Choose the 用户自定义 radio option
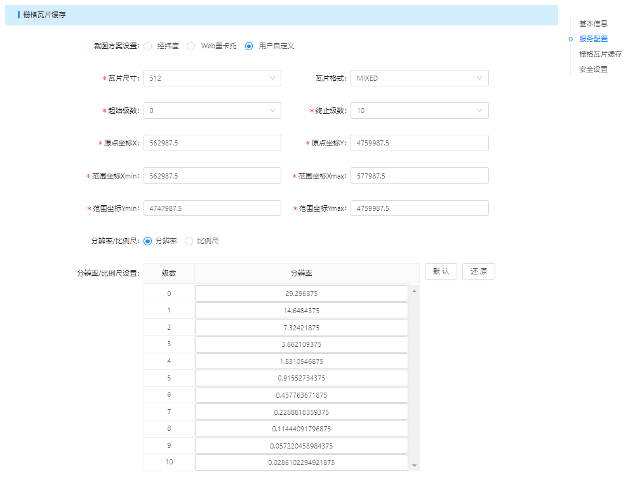 pos(249,46)
